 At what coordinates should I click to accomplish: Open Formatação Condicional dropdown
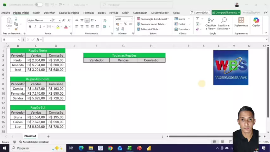[153, 19]
